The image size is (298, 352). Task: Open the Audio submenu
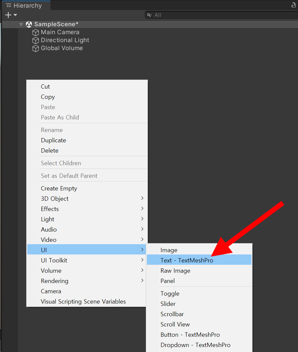pyautogui.click(x=87, y=230)
